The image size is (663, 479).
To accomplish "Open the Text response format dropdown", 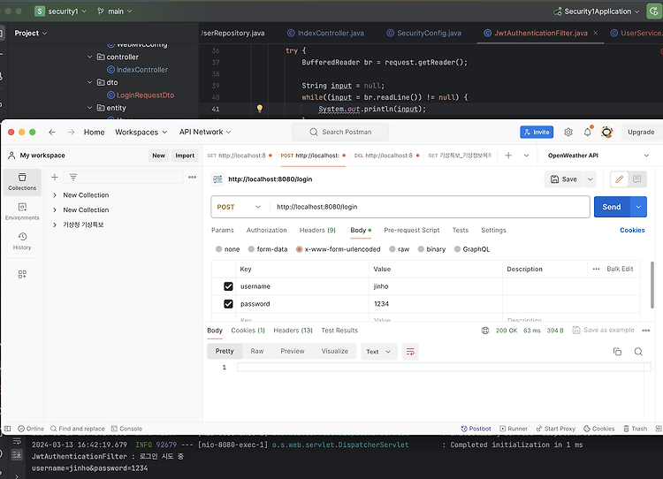I will point(379,352).
